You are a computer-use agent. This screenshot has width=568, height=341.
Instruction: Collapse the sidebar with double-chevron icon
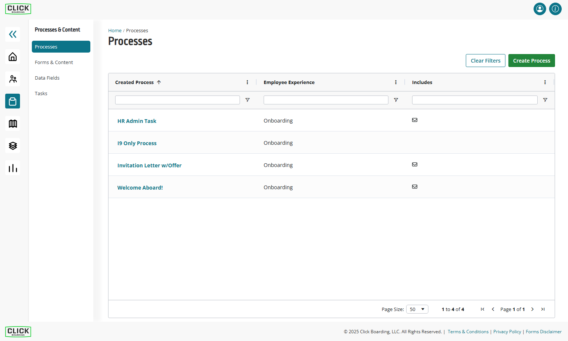coord(13,34)
